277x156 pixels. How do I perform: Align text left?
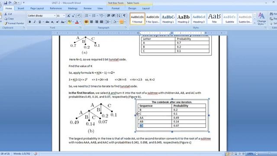(87, 22)
